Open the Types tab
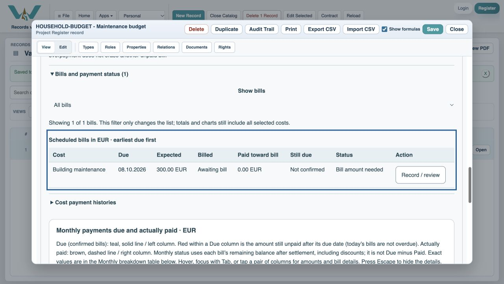The image size is (504, 284). click(x=88, y=47)
